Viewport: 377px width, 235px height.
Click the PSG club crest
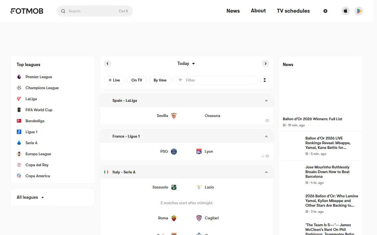(174, 152)
